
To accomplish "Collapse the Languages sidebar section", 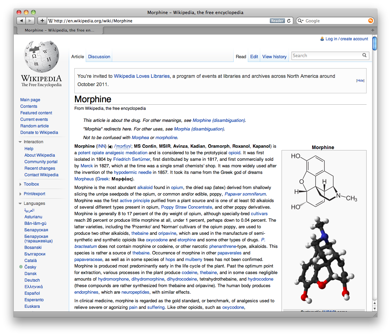I will click(20, 203).
